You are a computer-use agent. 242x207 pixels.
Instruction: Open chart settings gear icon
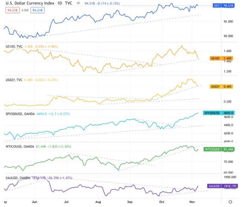[x=230, y=202]
